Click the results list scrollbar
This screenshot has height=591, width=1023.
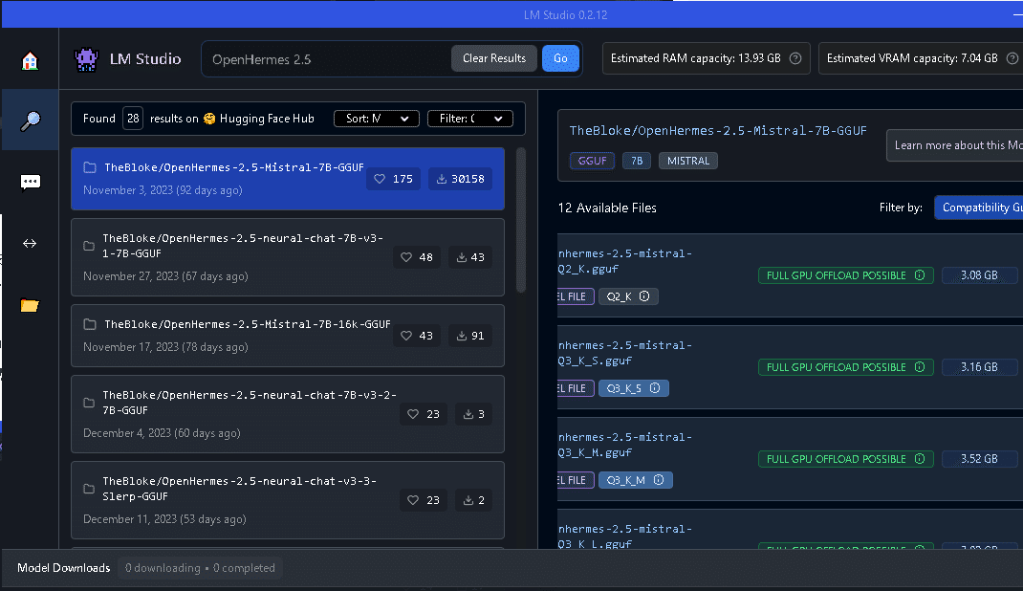[521, 221]
